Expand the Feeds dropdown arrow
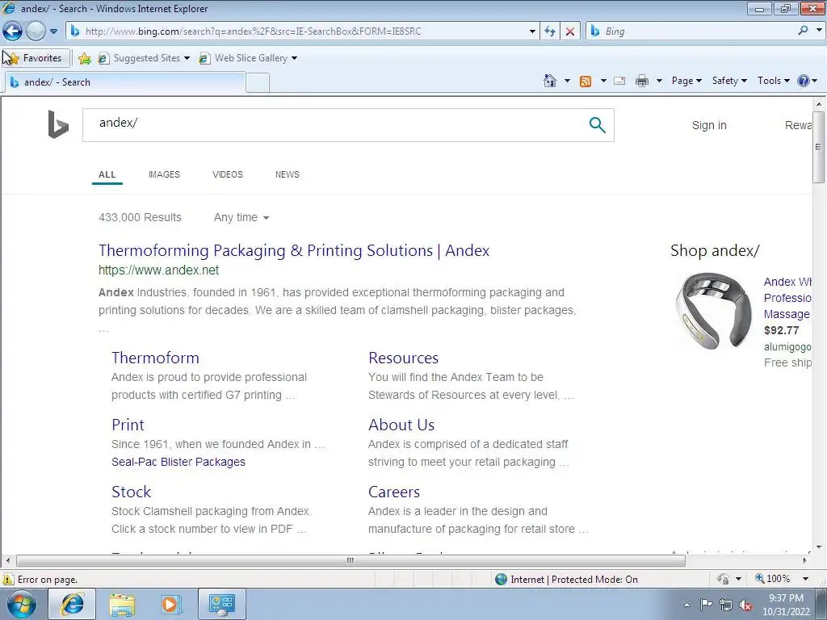Image resolution: width=827 pixels, height=620 pixels. (603, 81)
